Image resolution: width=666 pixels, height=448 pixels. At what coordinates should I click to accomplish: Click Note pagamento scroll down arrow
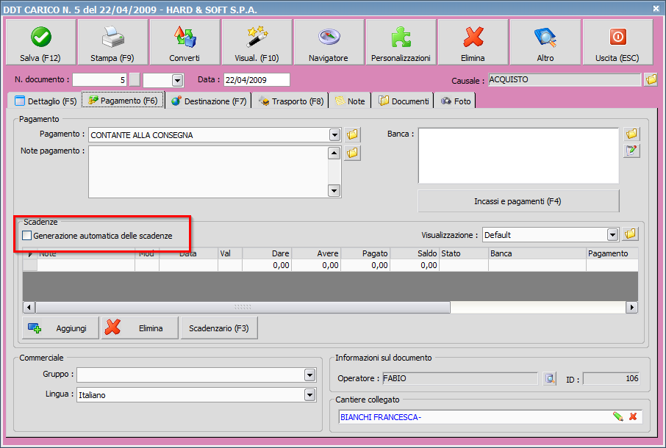coord(334,191)
